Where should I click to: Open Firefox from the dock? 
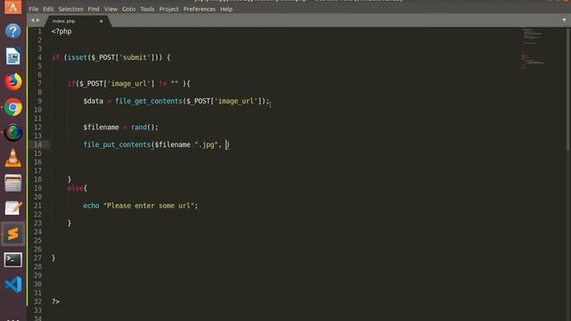pyautogui.click(x=12, y=82)
